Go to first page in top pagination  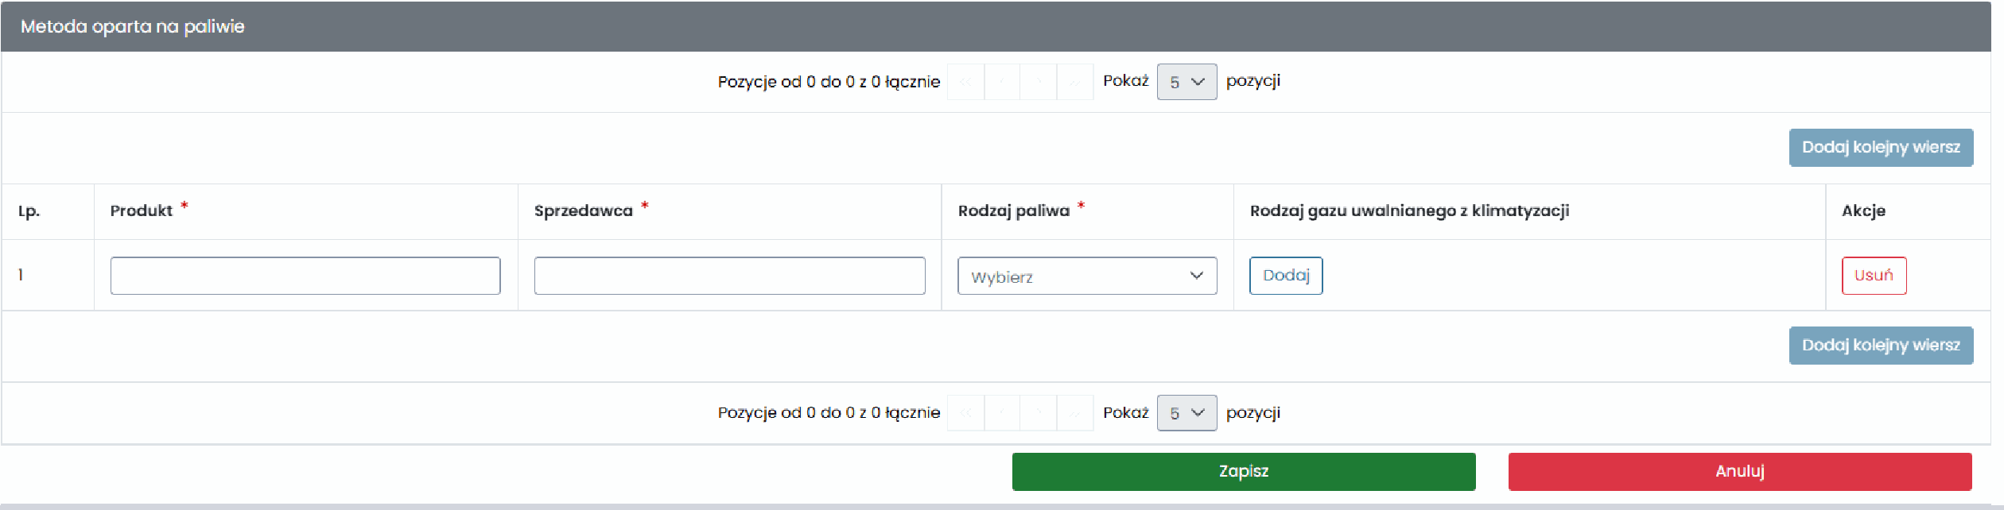tap(966, 82)
